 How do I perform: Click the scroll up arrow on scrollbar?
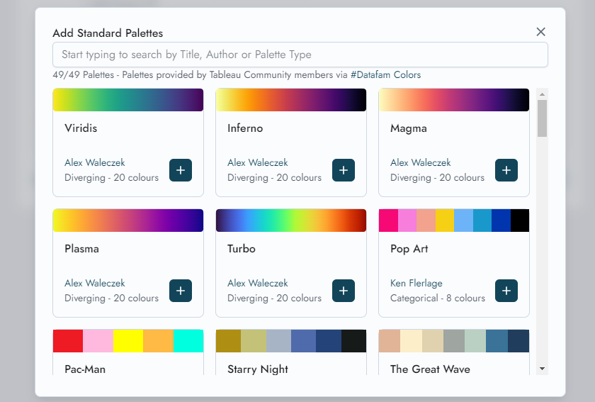(x=542, y=94)
